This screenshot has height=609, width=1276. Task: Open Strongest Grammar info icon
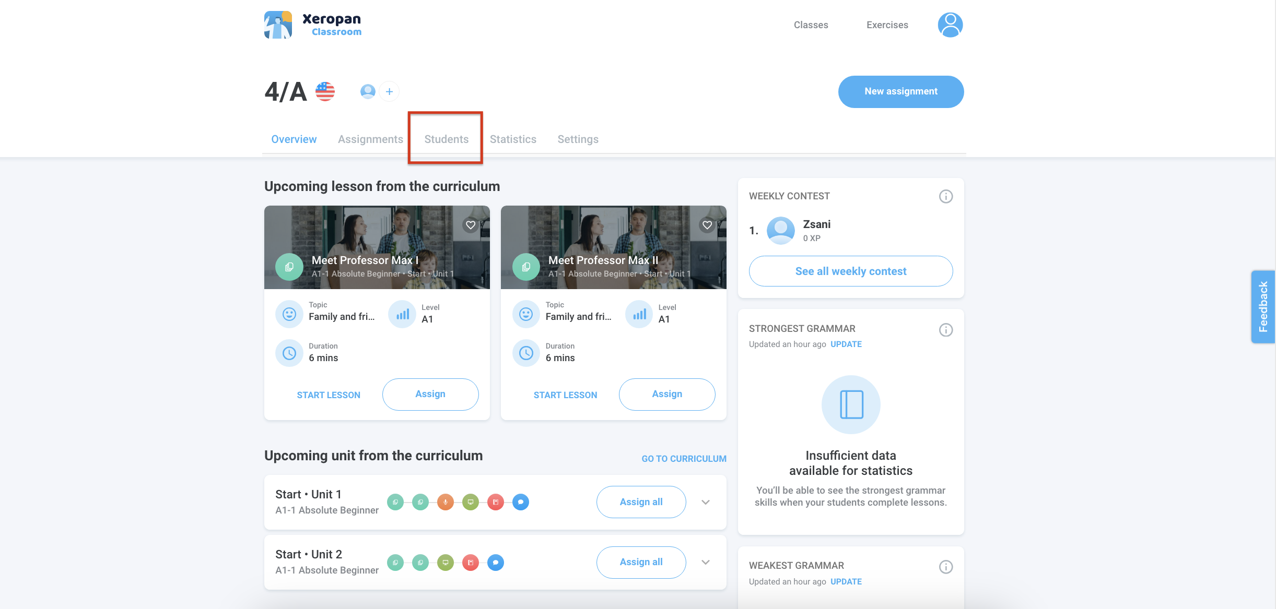[945, 330]
